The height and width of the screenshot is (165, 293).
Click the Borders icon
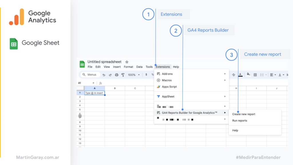pyautogui.click(x=255, y=75)
